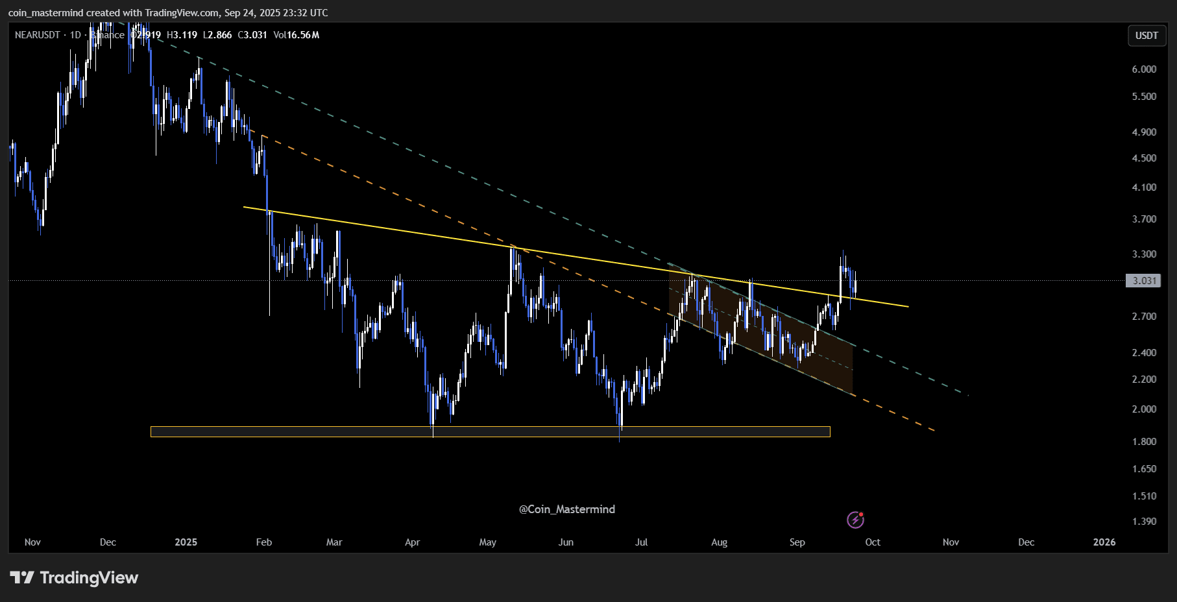Viewport: 1177px width, 602px height.
Task: Click the 3.700 price axis label
Action: (1144, 219)
